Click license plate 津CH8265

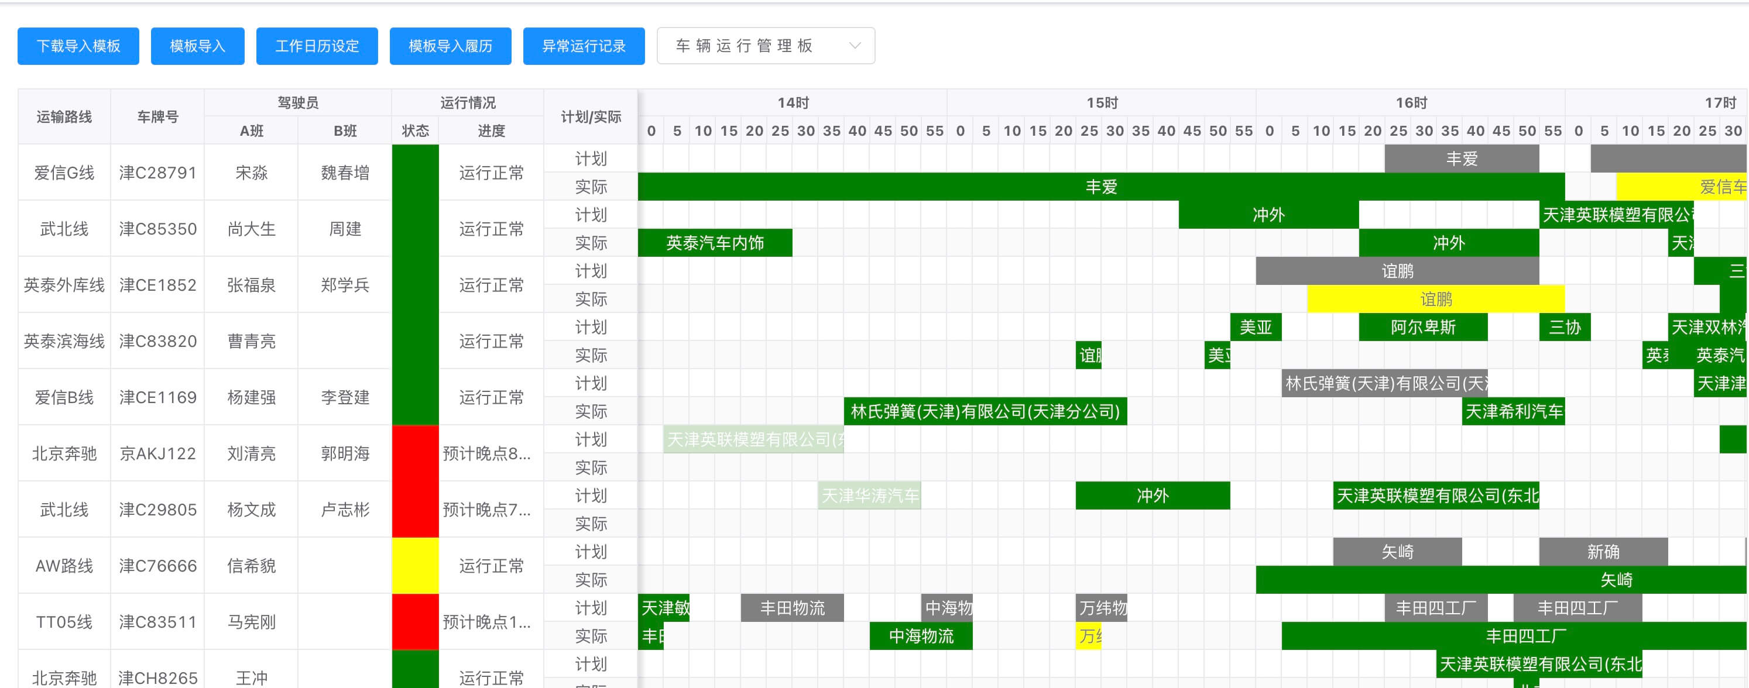(x=157, y=677)
